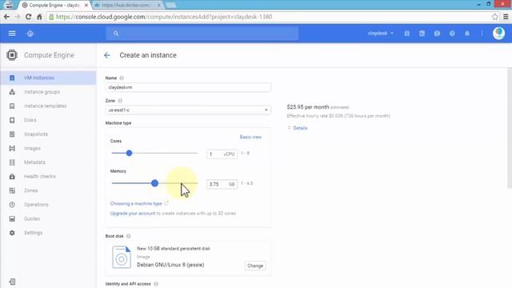Click Upgrade your account link
Viewport: 512px width, 288px height.
133,214
